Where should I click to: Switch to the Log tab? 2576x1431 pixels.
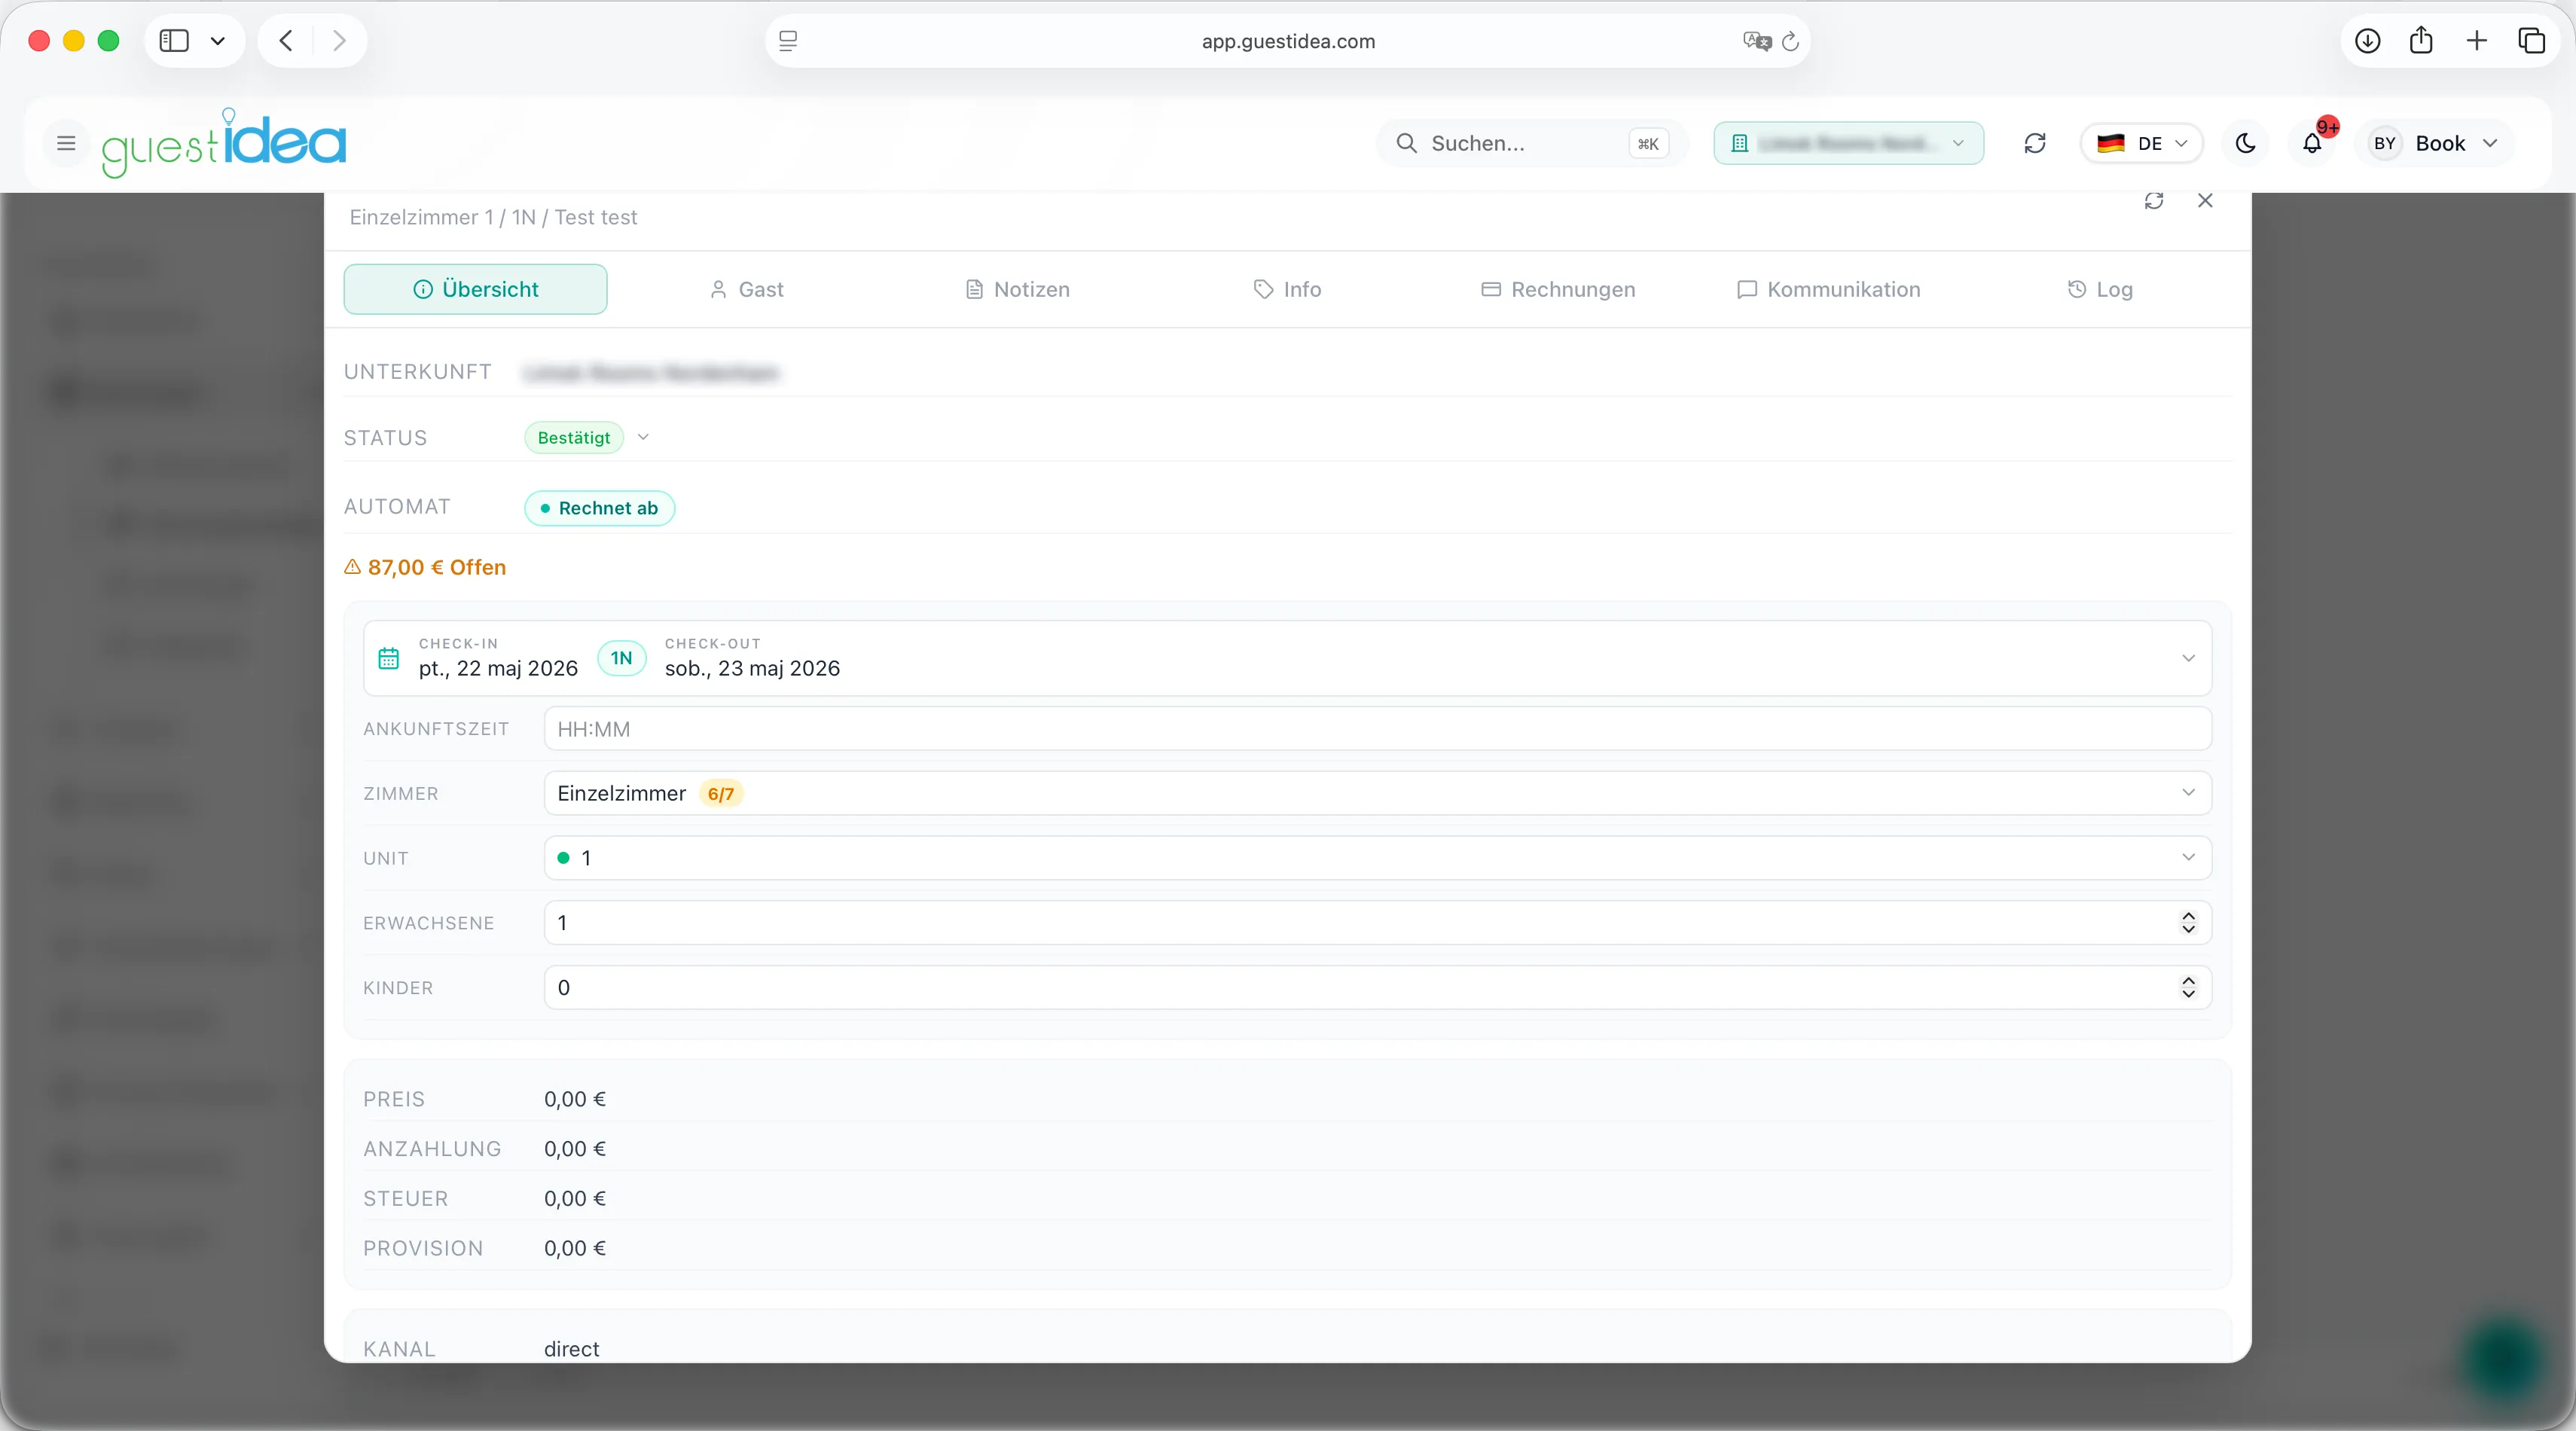2100,289
